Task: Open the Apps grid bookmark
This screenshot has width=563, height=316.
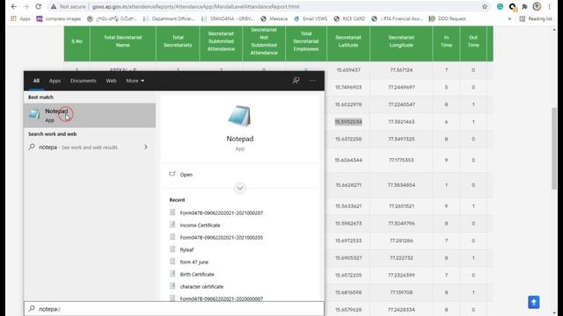Action: pyautogui.click(x=20, y=18)
